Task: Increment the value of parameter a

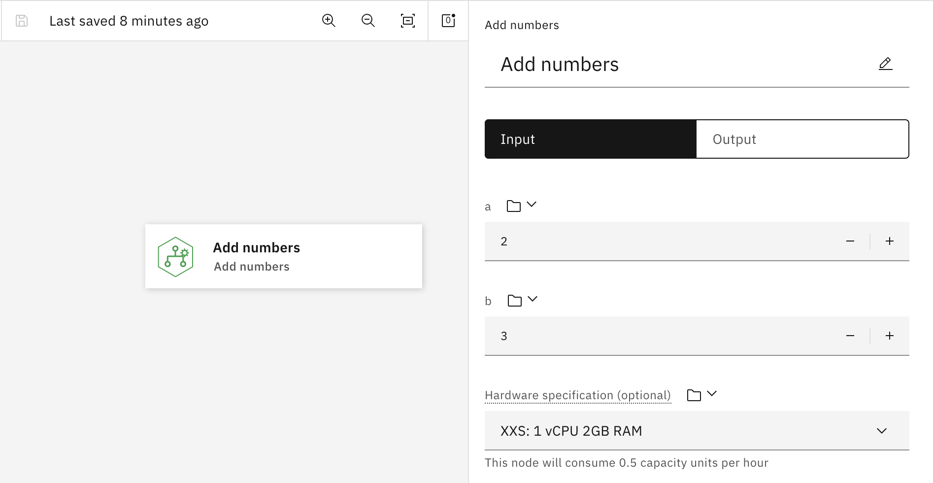Action: pos(890,241)
